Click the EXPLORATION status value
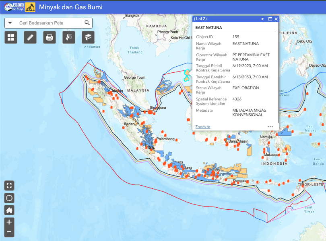Screen dimensions: 326x241 246,88
